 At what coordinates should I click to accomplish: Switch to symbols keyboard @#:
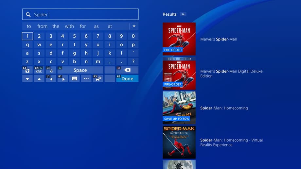click(x=39, y=70)
